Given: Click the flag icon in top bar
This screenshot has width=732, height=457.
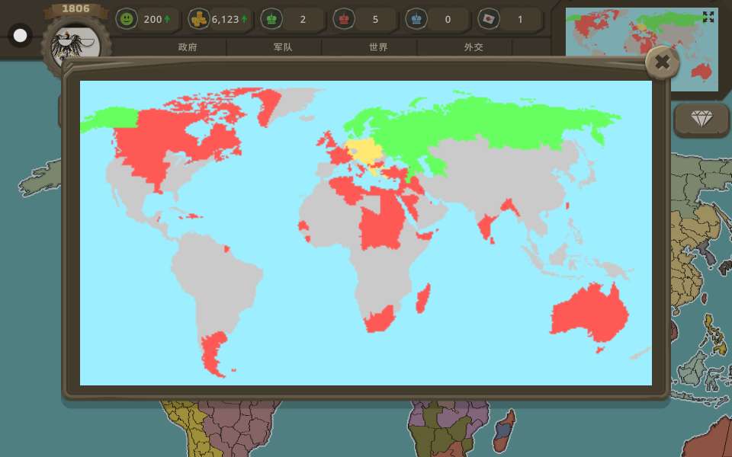Looking at the screenshot, I should pos(489,19).
